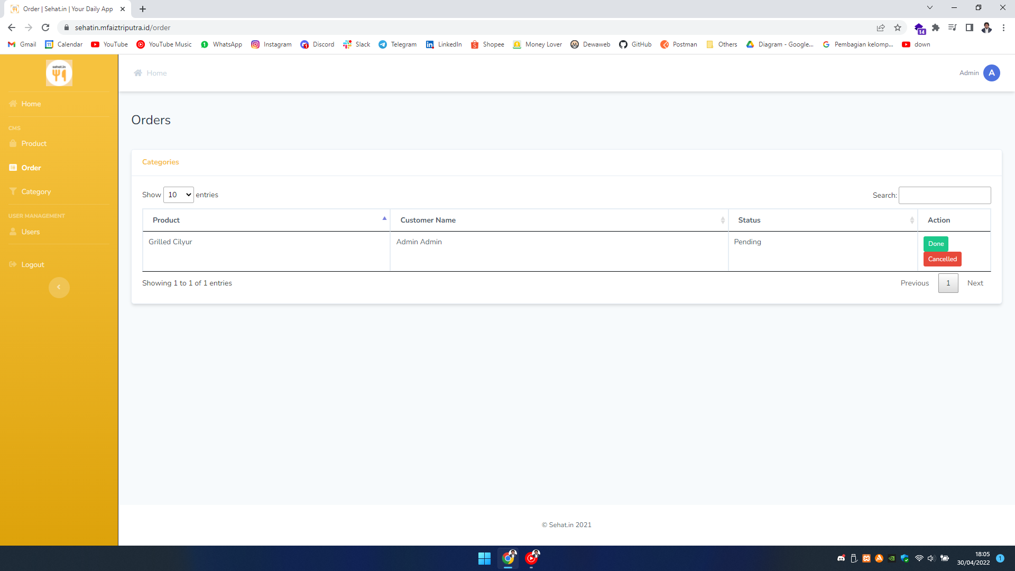
Task: Open the Windows Start menu
Action: click(x=484, y=558)
